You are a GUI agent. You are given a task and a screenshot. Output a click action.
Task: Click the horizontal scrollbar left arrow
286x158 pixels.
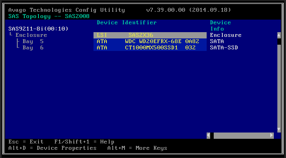coord(208,135)
